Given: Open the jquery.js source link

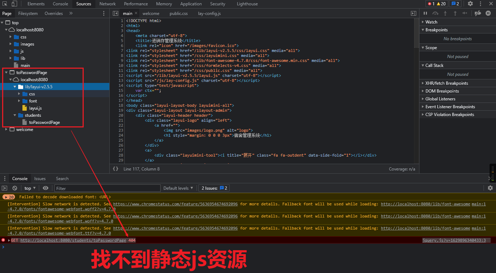Looking at the screenshot, I should tap(454, 240).
